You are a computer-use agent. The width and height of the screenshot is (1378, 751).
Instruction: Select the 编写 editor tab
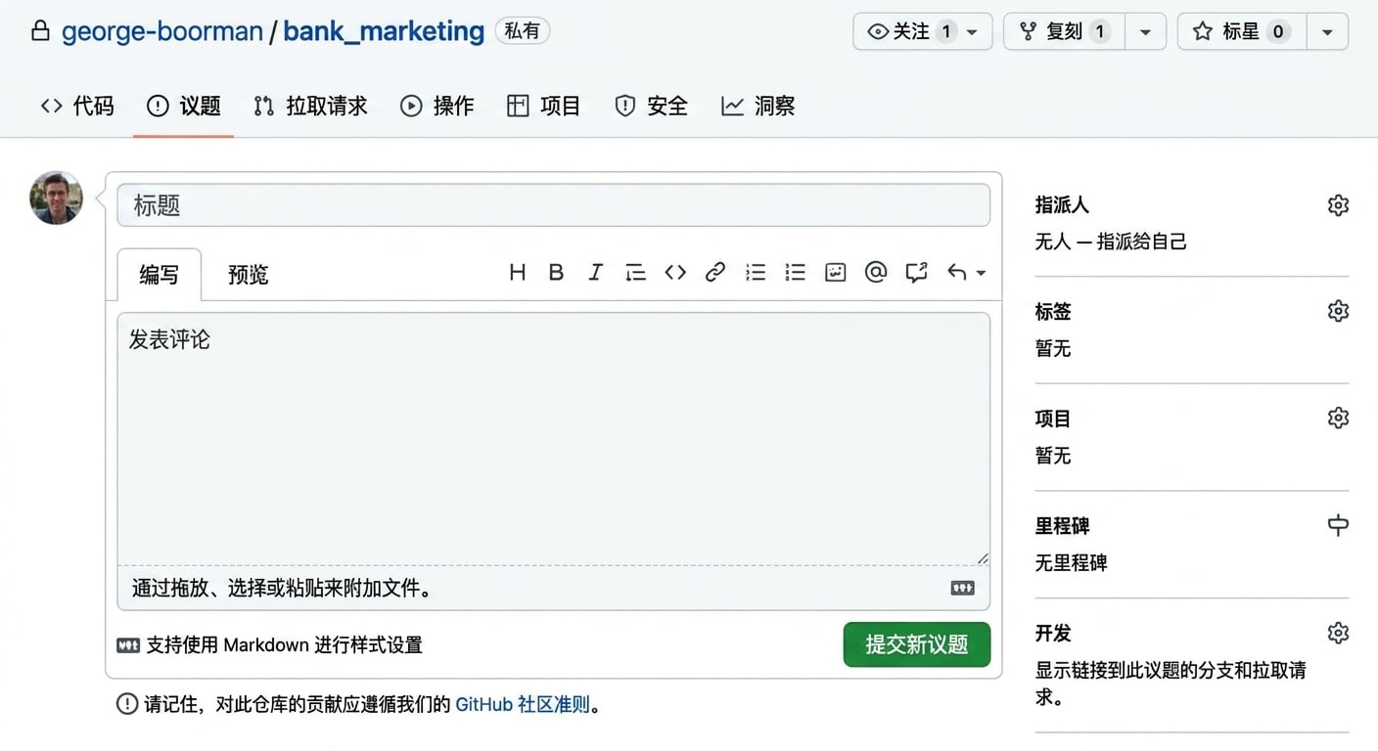pyautogui.click(x=160, y=275)
